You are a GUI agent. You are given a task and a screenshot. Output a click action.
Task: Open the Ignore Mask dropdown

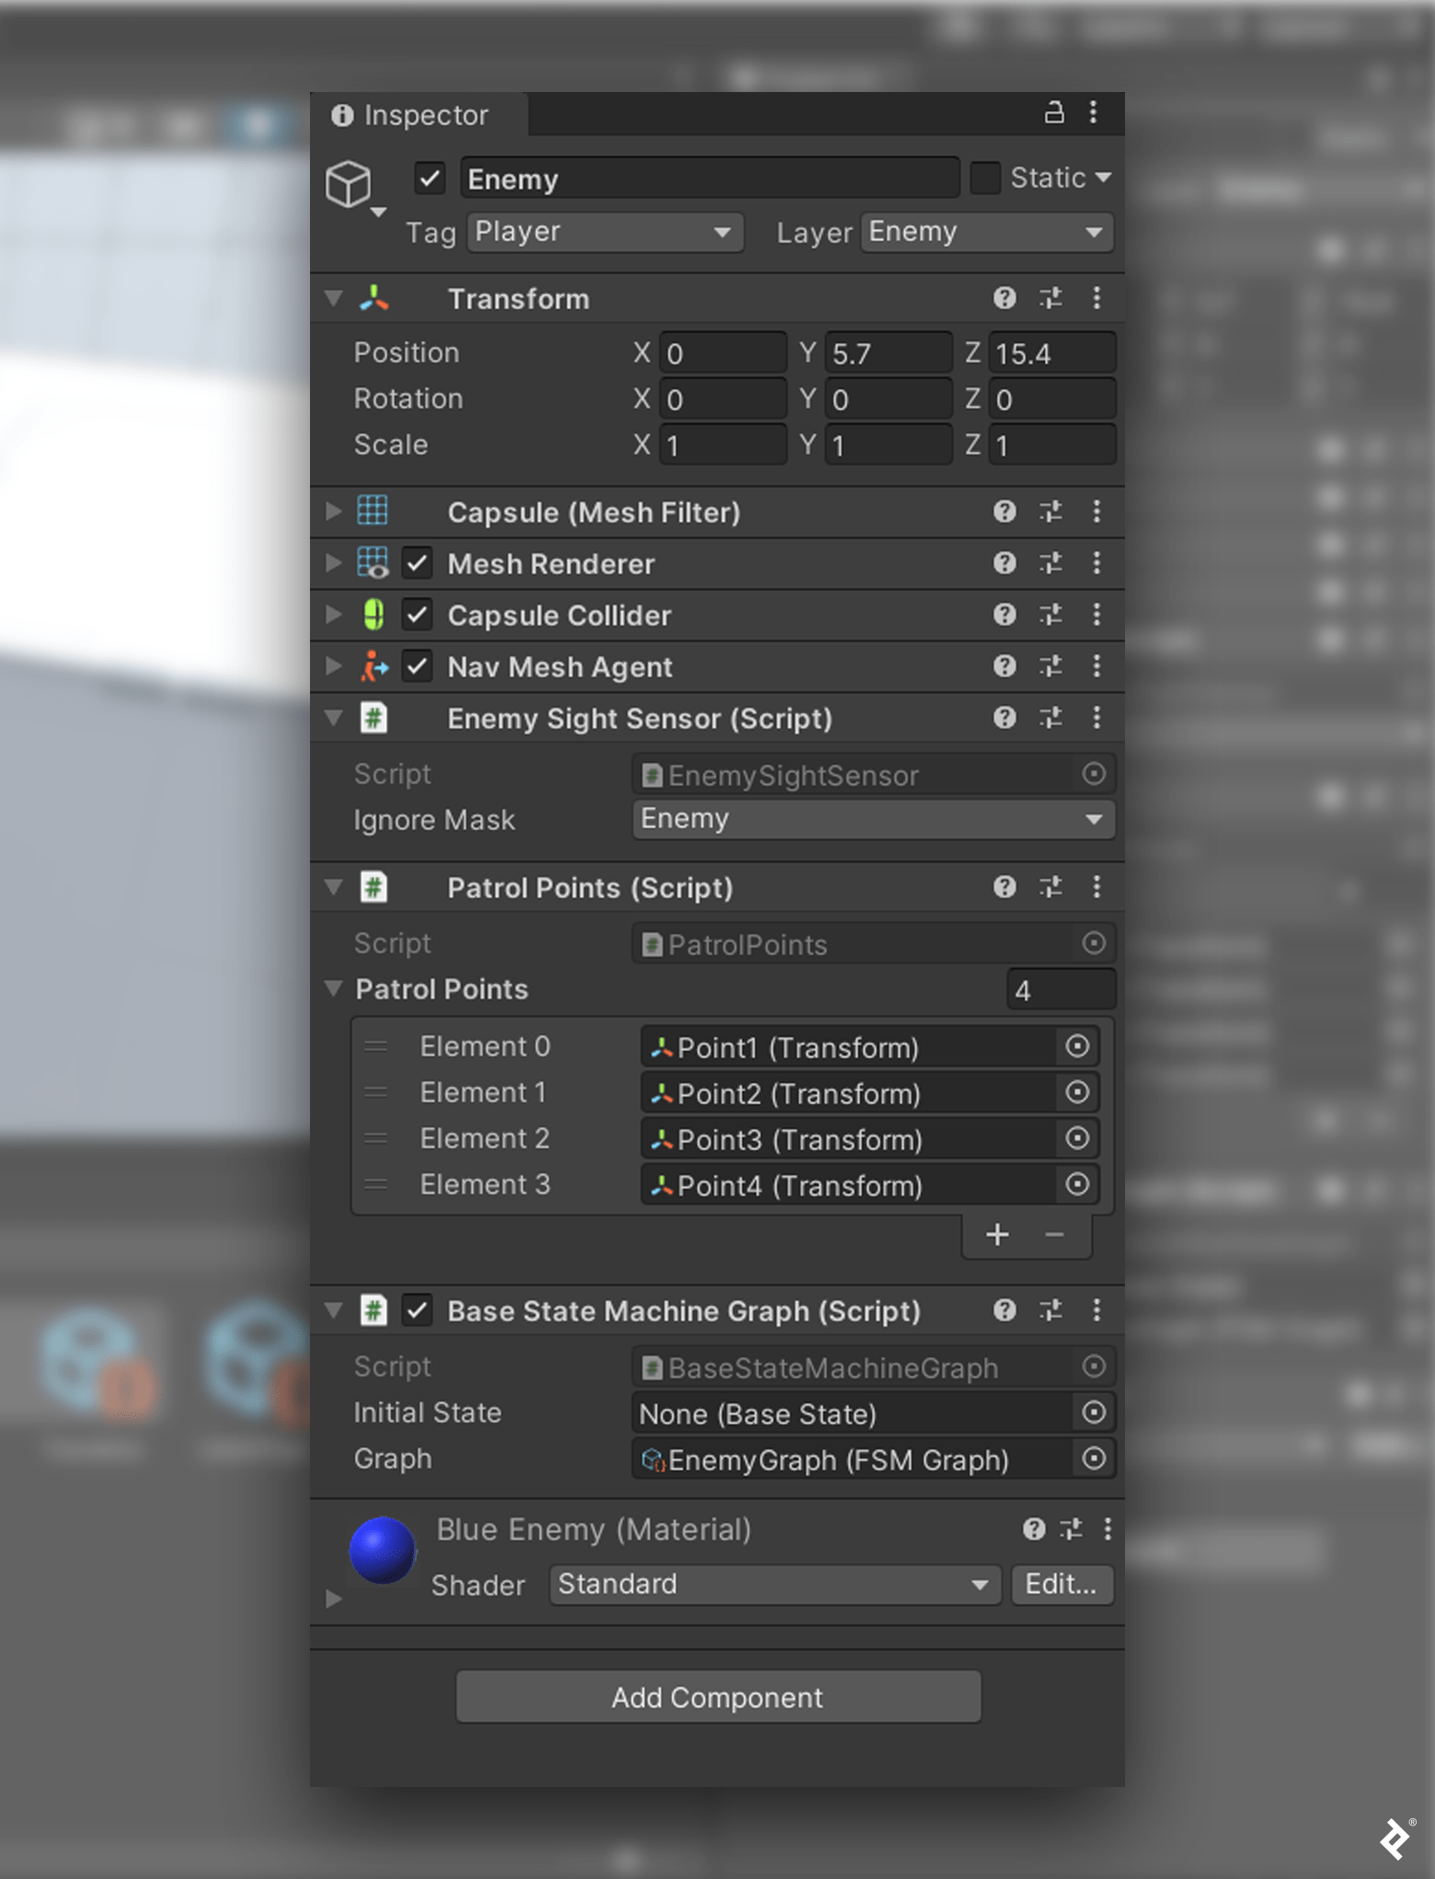(874, 819)
